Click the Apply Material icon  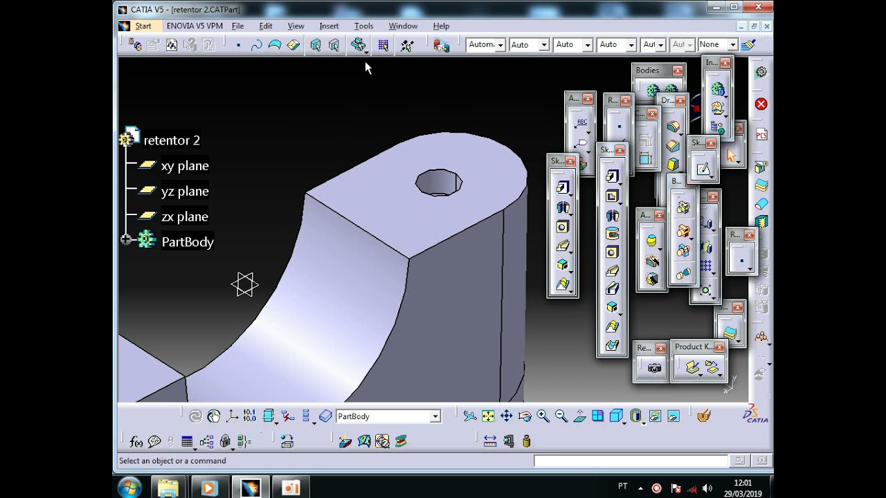[x=704, y=416]
